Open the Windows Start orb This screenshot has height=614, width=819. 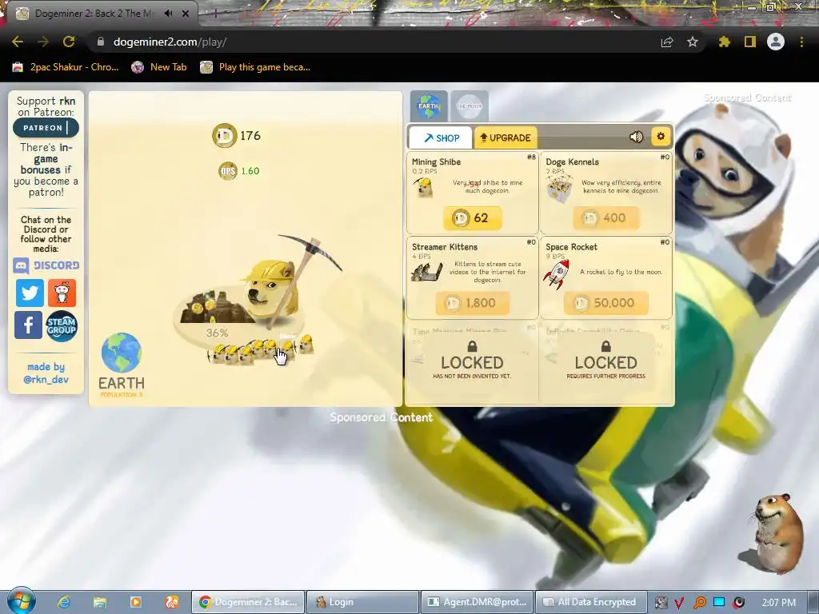pyautogui.click(x=21, y=601)
